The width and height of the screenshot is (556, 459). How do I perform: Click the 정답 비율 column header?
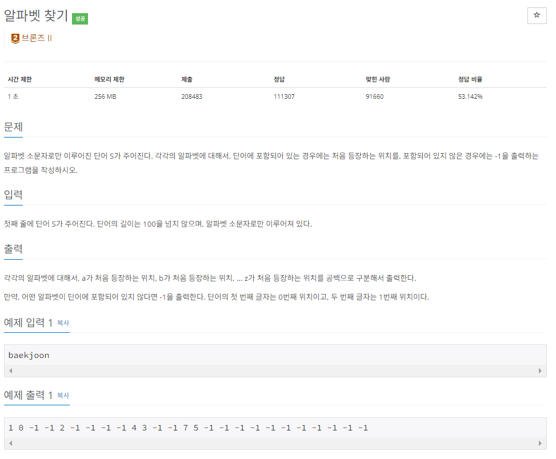click(470, 79)
